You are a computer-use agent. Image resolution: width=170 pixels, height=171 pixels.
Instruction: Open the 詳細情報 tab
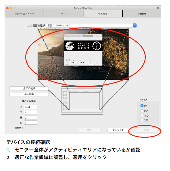click(142, 14)
